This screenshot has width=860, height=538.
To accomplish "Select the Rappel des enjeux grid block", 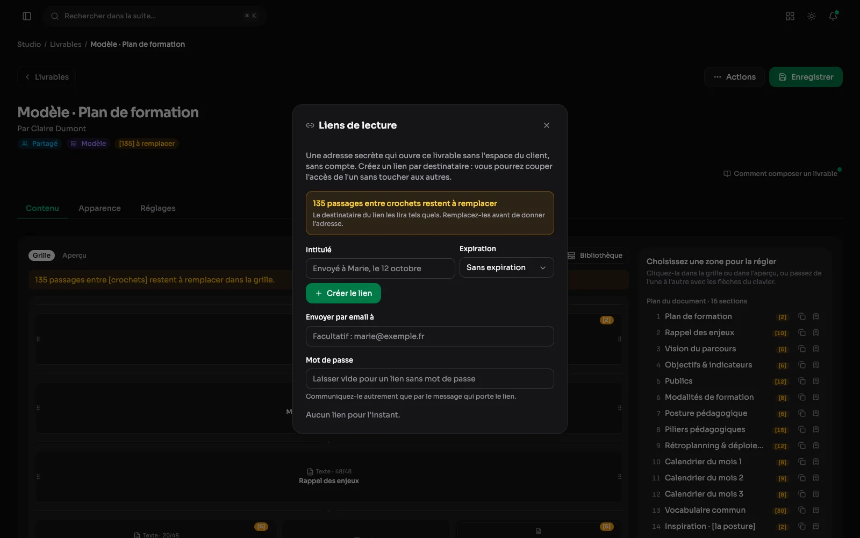I will 329,477.
